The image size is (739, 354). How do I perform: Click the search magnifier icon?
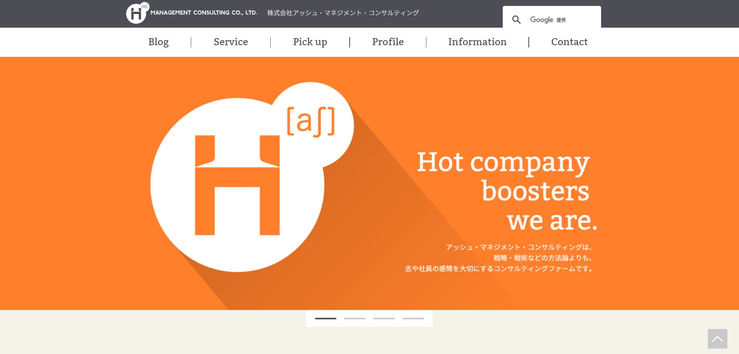pyautogui.click(x=516, y=19)
